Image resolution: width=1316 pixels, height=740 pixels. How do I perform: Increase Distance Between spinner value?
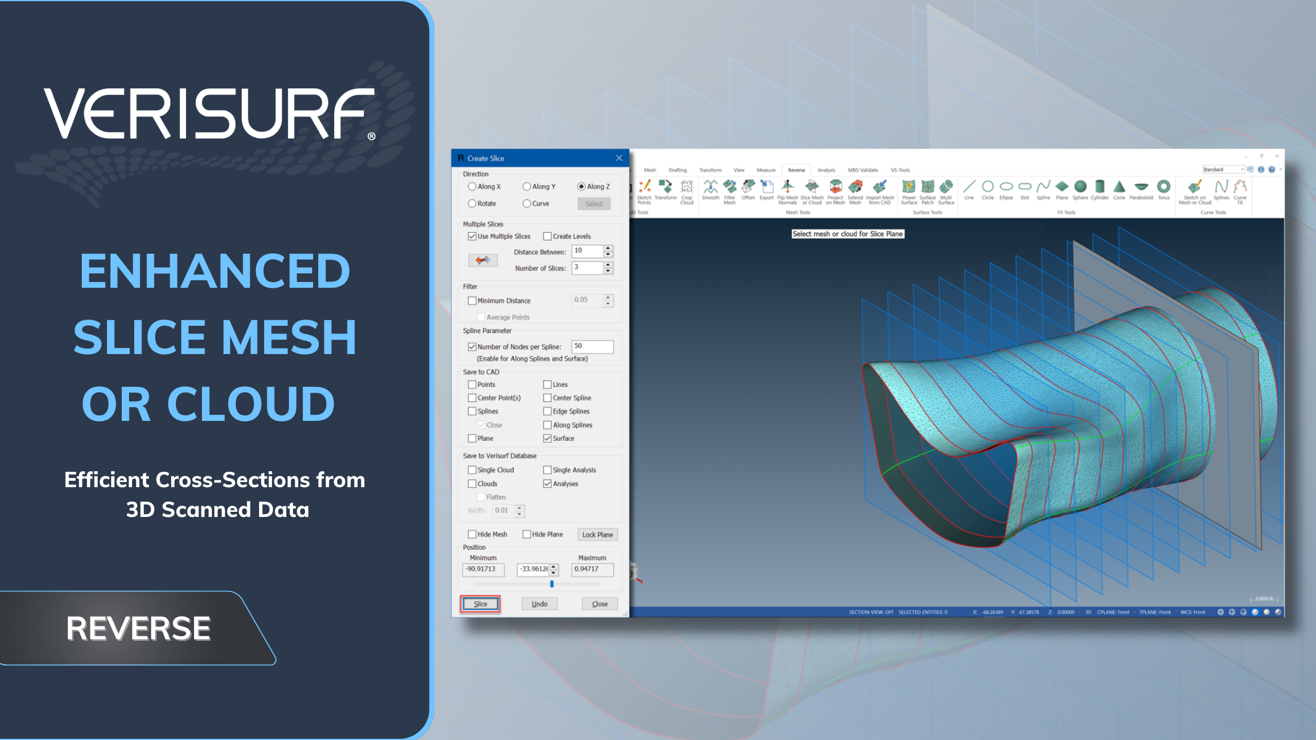pos(608,248)
